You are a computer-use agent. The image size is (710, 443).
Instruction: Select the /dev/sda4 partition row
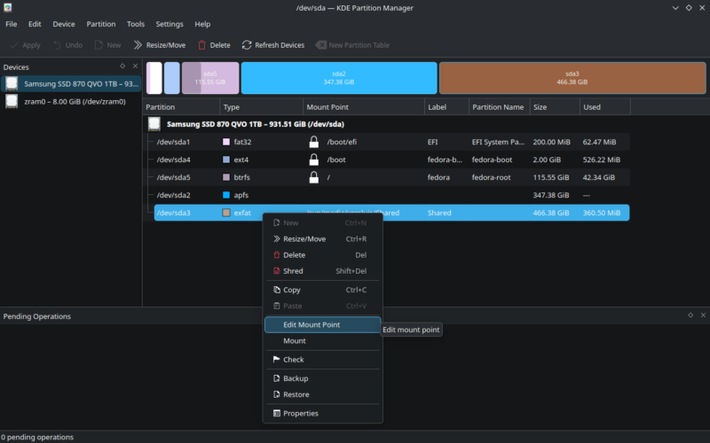(x=391, y=159)
